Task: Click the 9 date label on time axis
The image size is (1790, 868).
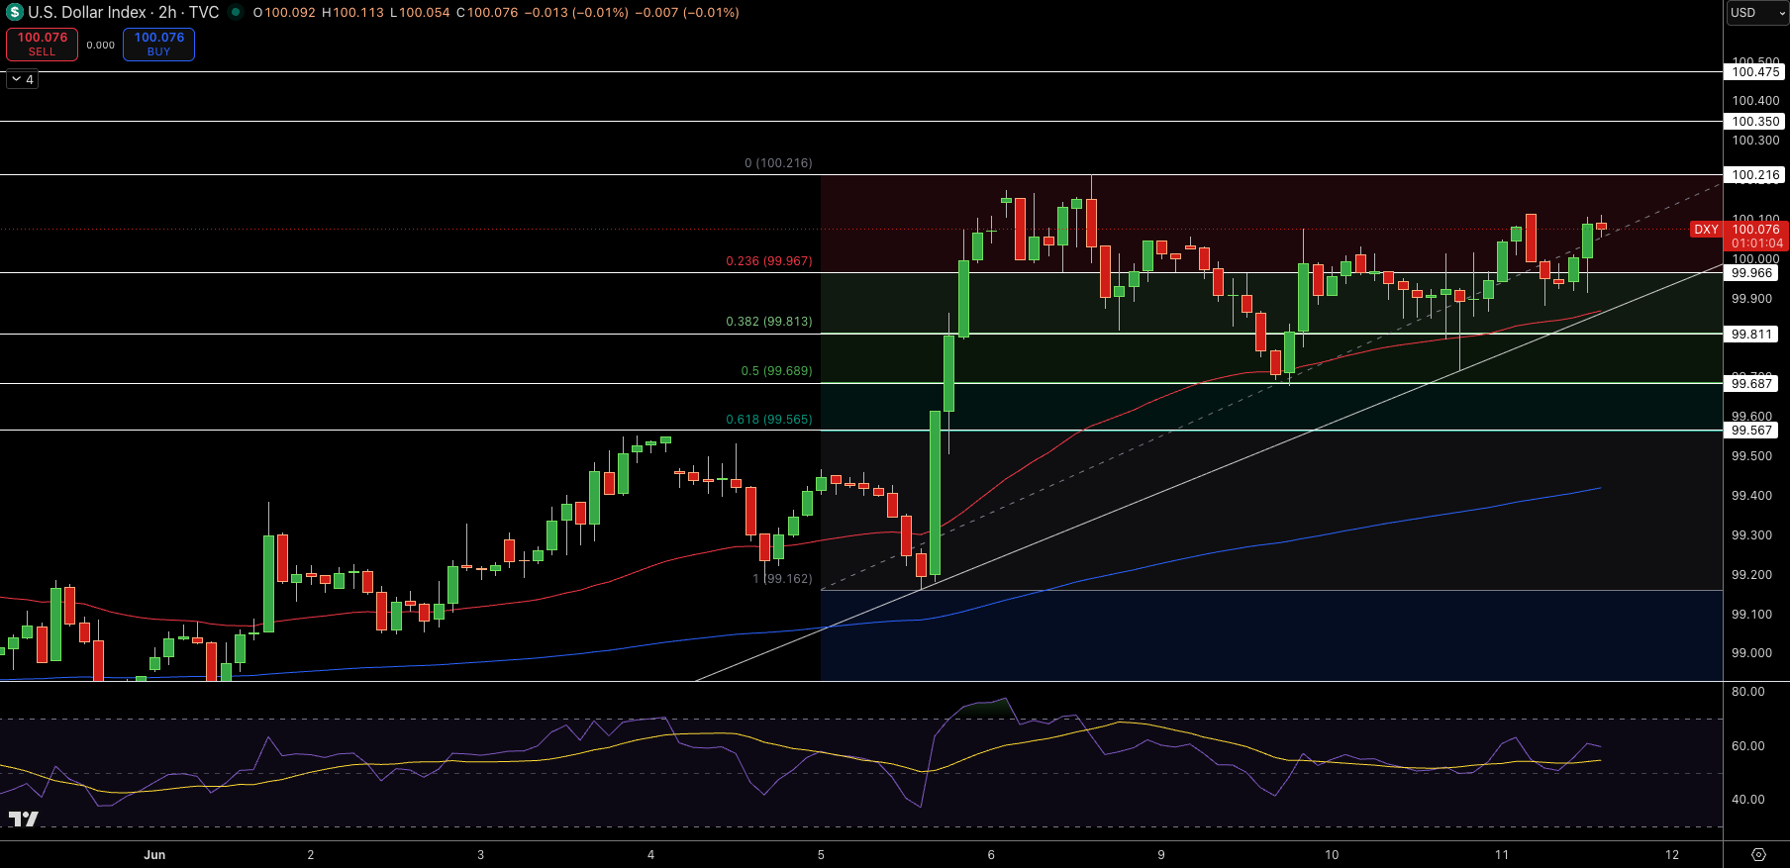Action: click(x=1161, y=855)
